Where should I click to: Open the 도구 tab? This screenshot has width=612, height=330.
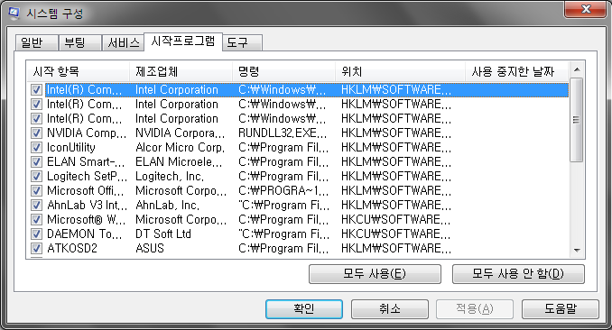pyautogui.click(x=242, y=42)
